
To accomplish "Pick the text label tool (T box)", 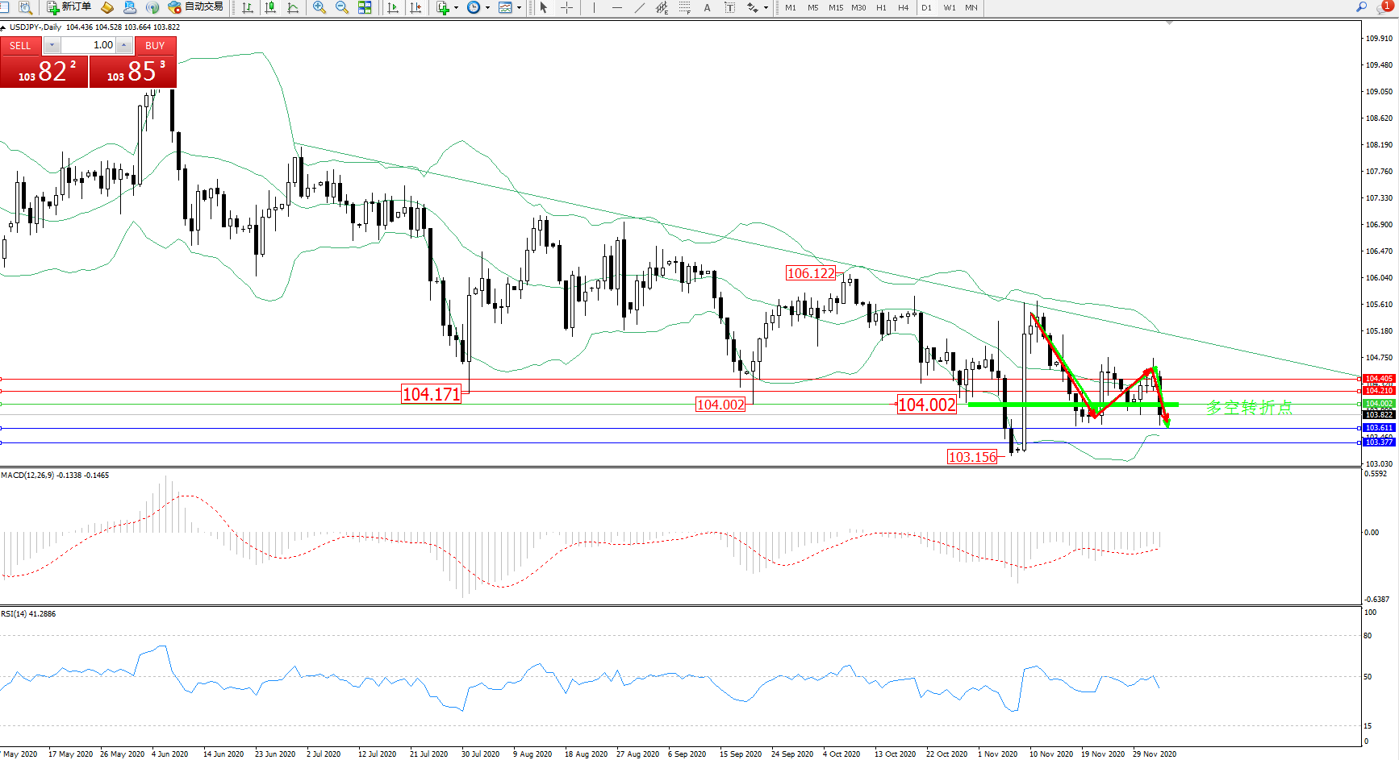I will tap(729, 7).
